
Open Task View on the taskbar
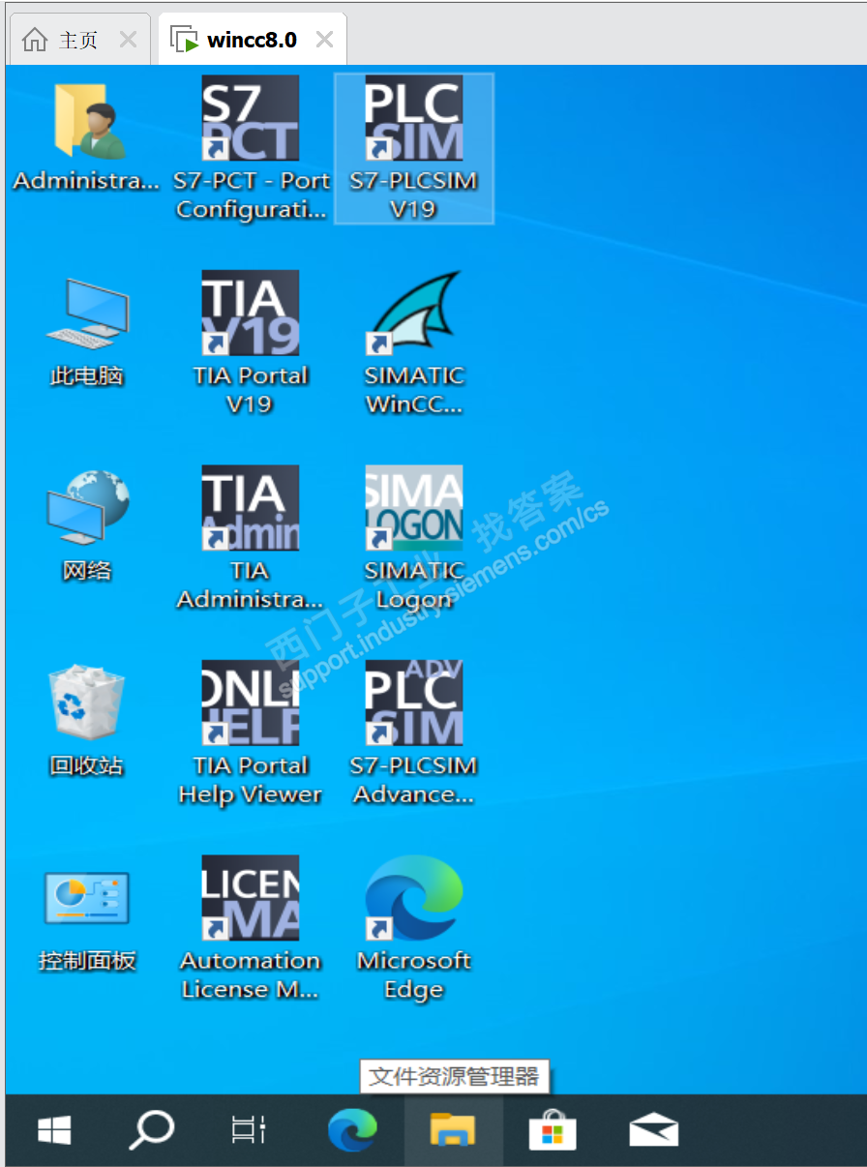[250, 1129]
